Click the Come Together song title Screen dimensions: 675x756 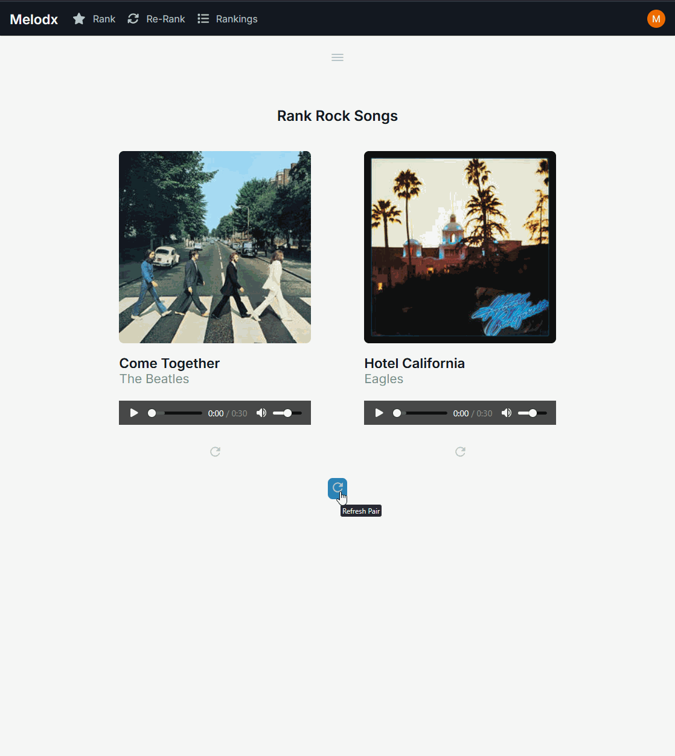point(170,363)
